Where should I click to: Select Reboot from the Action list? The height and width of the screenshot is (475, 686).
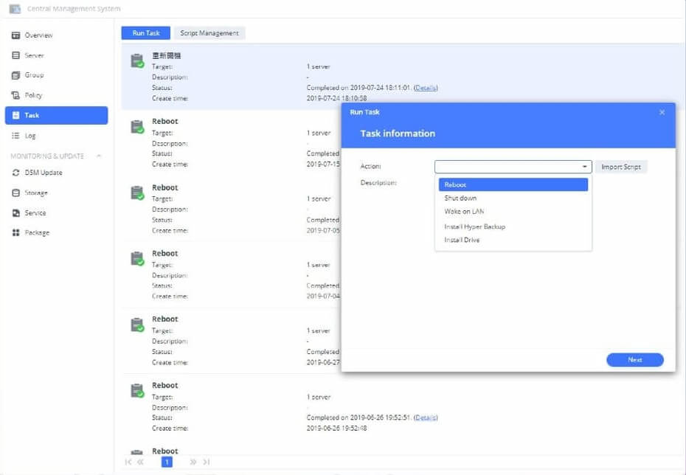point(513,184)
